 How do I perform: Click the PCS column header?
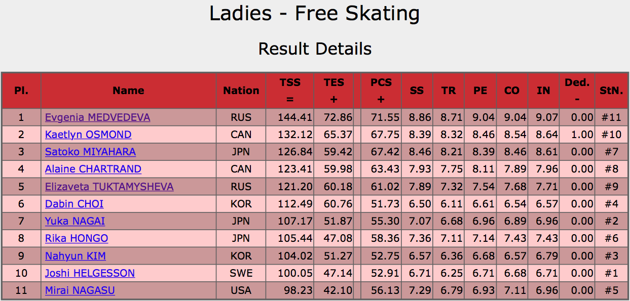[x=381, y=91]
